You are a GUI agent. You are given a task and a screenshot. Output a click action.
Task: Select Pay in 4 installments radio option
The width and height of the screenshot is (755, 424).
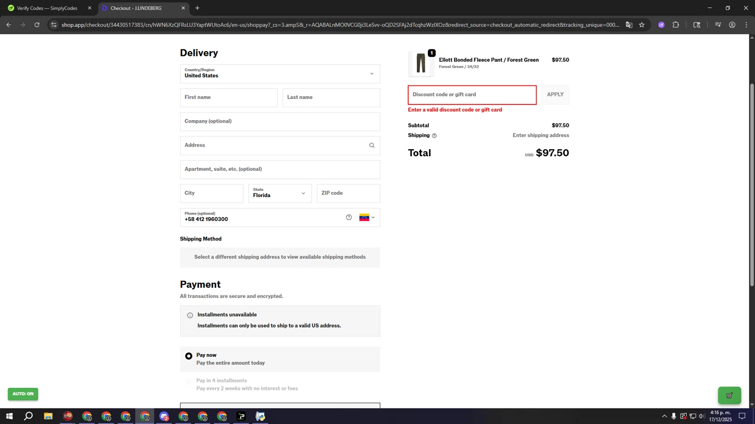point(189,382)
